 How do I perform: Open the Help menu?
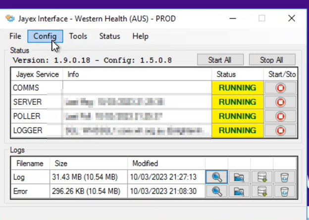pos(140,36)
